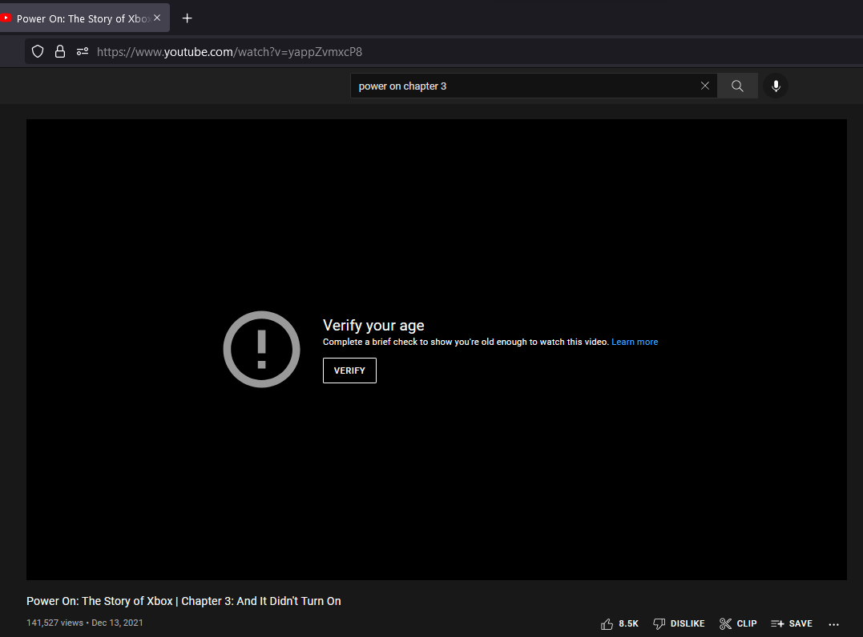Open a new browser tab with plus icon
Image resolution: width=863 pixels, height=637 pixels.
click(188, 18)
